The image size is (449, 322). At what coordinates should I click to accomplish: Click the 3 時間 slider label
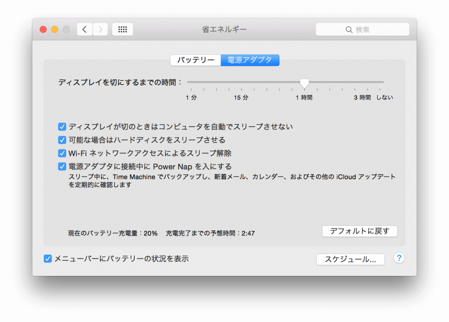[362, 97]
